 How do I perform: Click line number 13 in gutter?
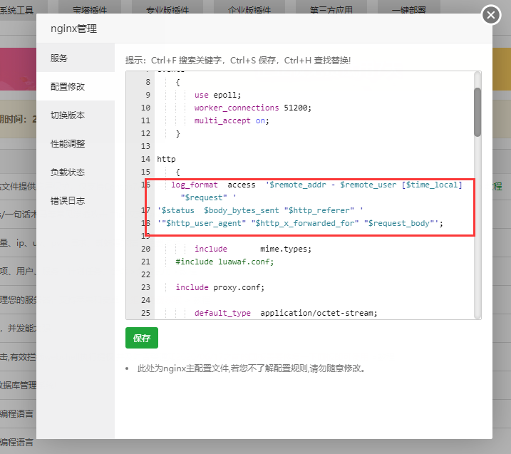[x=145, y=146]
